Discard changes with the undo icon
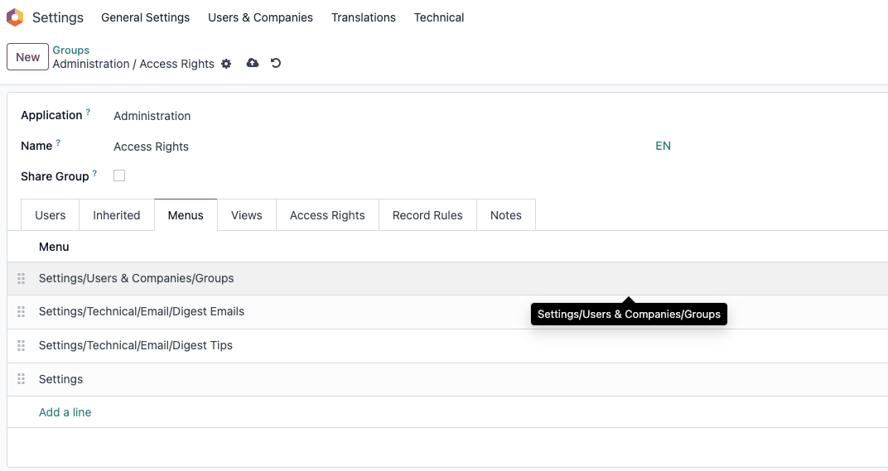 (276, 63)
